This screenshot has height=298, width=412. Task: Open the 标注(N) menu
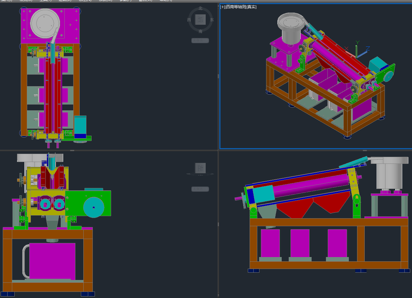click(x=85, y=1)
